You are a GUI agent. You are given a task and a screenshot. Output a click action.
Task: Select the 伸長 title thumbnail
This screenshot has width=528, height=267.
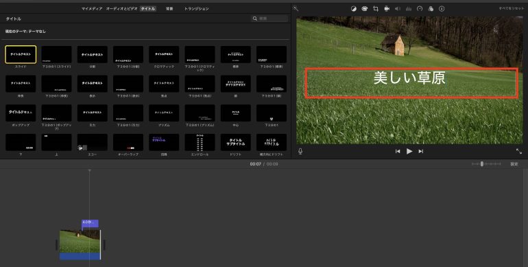(x=21, y=84)
